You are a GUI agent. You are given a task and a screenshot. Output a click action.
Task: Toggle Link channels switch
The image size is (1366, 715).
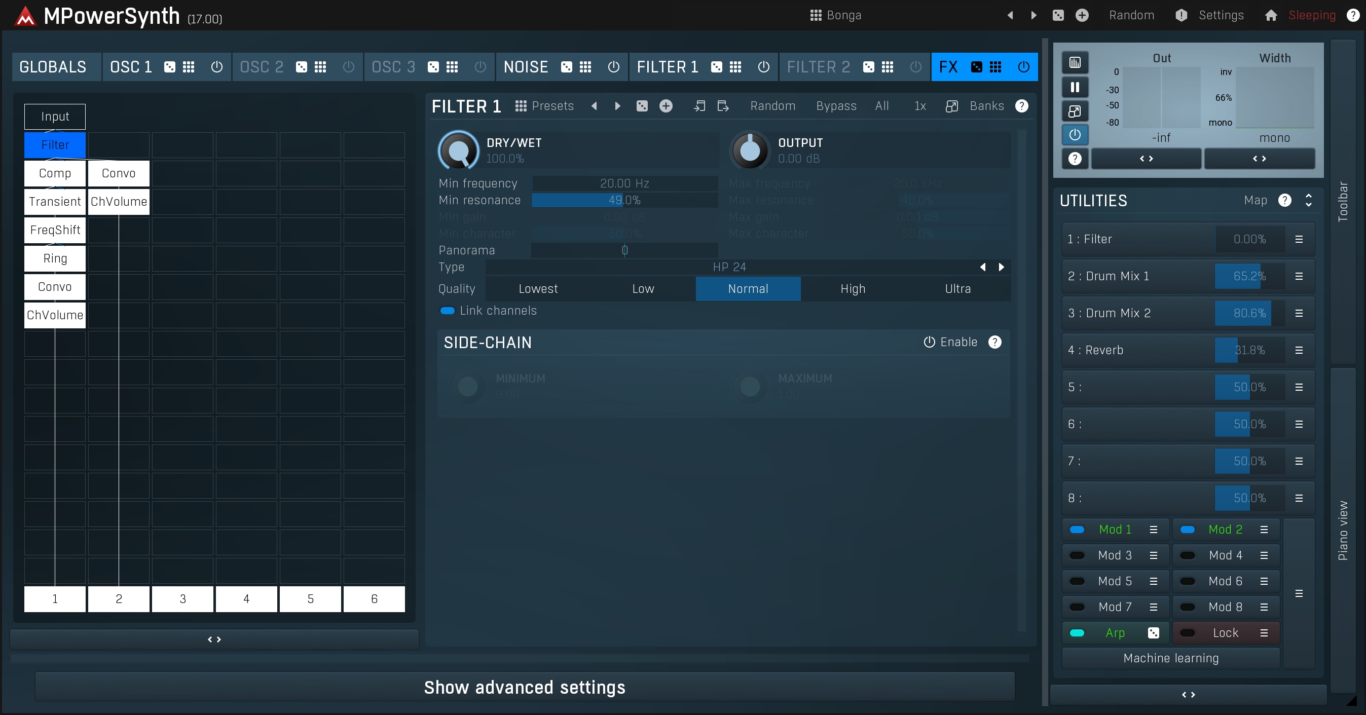click(x=448, y=311)
